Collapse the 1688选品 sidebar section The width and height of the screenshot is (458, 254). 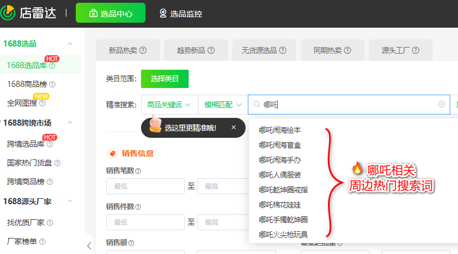pyautogui.click(x=70, y=44)
